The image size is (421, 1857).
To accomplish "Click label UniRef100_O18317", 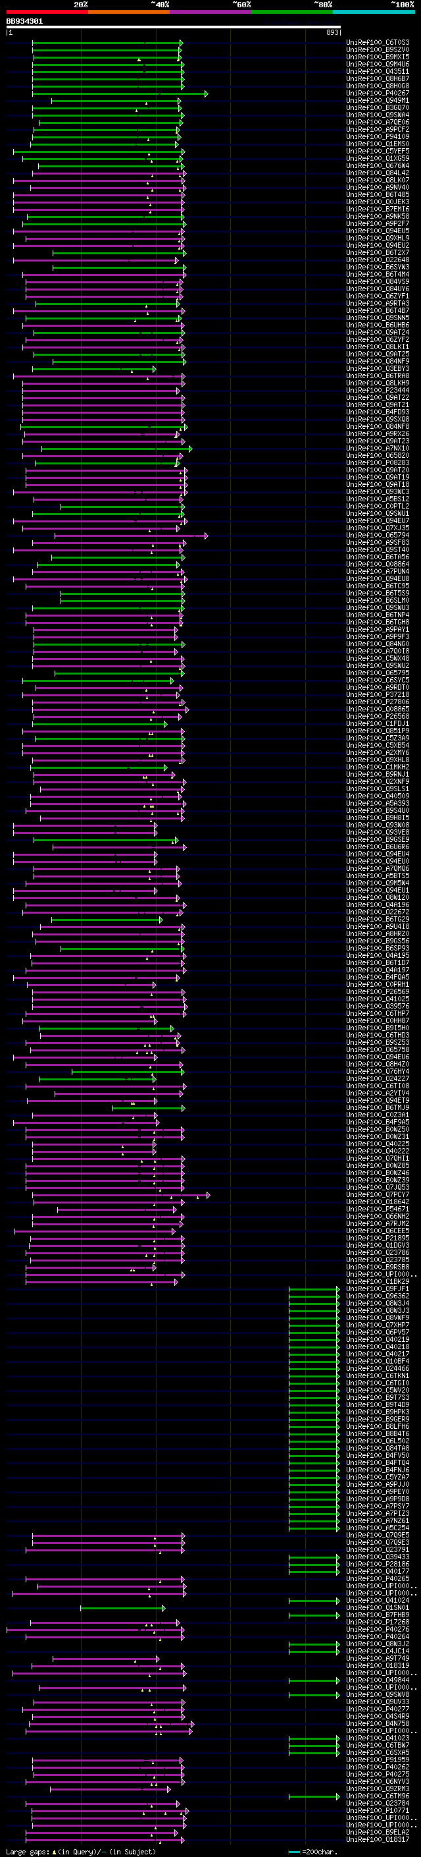I will (378, 1840).
